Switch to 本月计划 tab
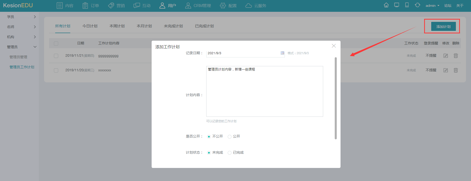Viewport: 471px width, 181px height. tap(144, 26)
